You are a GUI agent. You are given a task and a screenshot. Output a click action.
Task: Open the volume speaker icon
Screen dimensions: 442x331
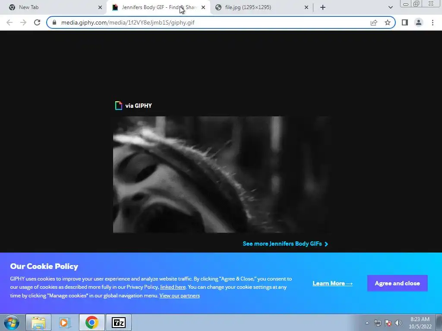[x=398, y=323]
